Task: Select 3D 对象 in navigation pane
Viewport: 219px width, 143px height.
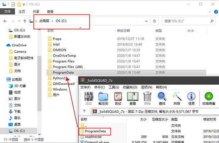Action: point(18,86)
